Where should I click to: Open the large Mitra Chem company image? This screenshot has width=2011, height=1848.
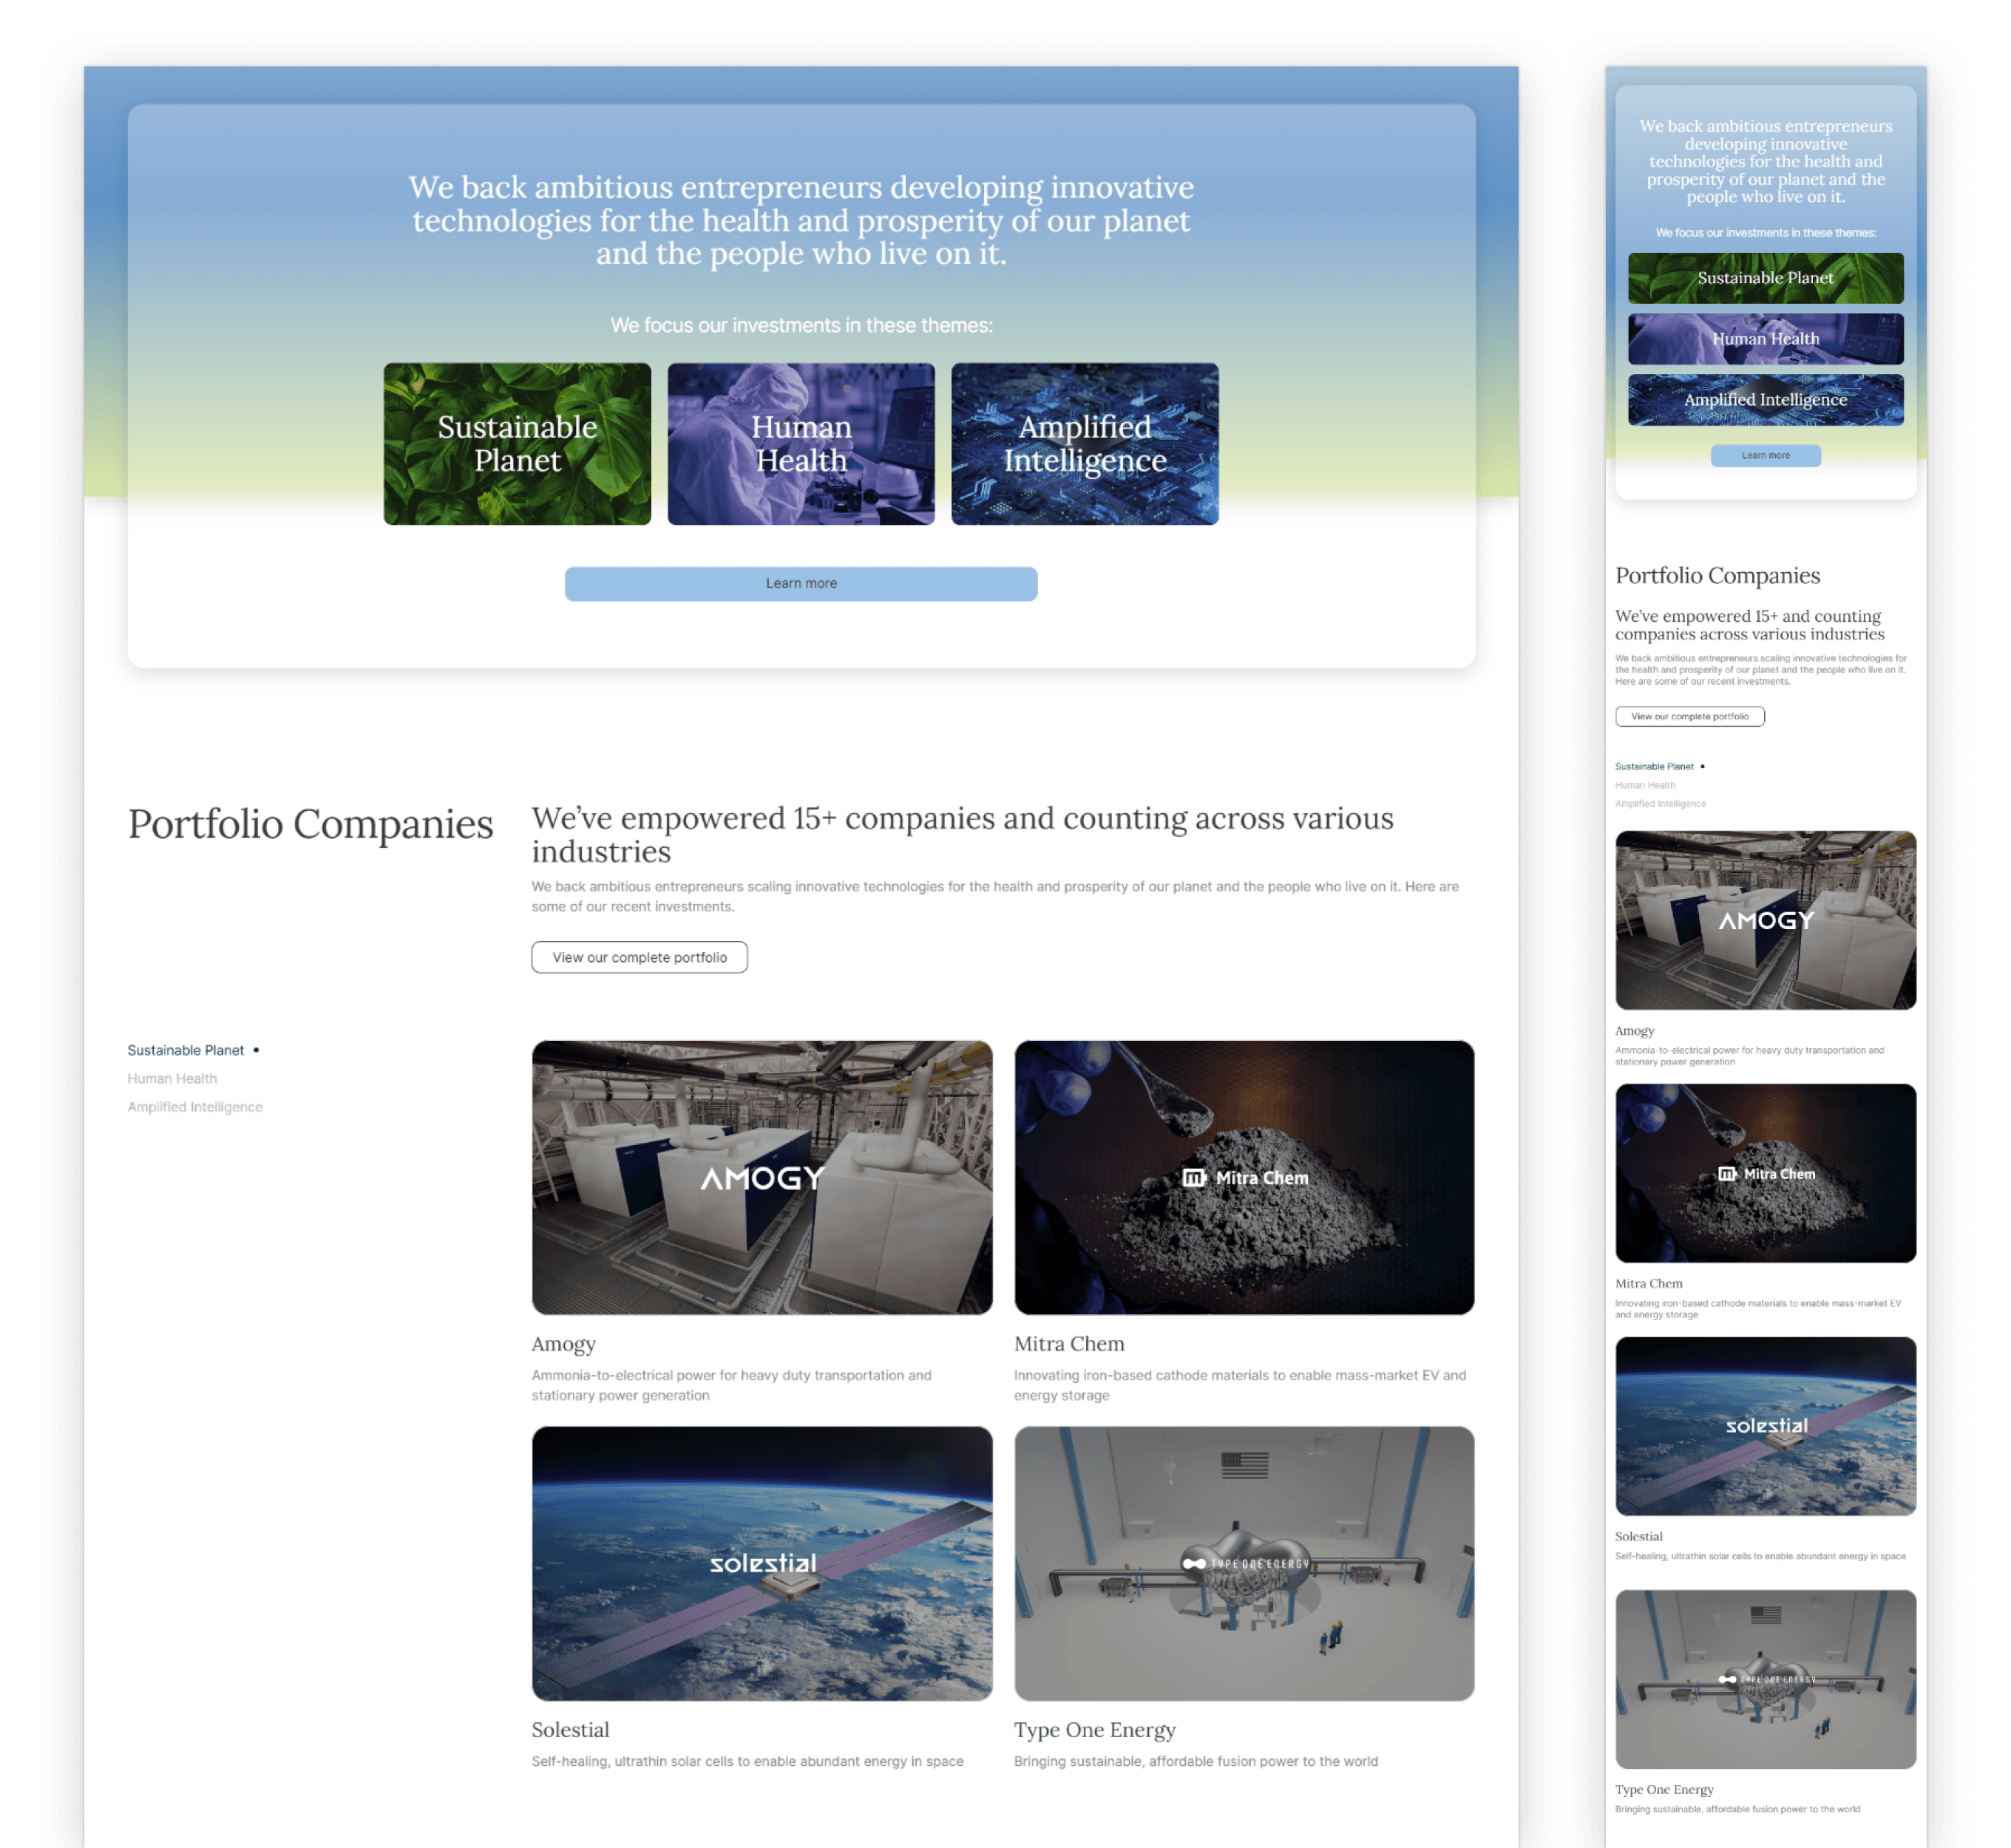[1244, 1177]
